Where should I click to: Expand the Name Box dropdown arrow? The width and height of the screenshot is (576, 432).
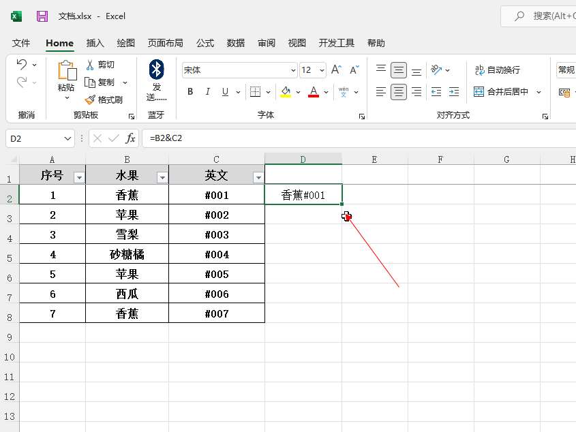(x=67, y=138)
